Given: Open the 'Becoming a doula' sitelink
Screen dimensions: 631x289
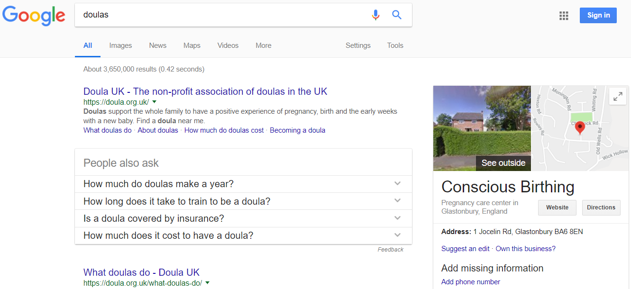Looking at the screenshot, I should pos(297,130).
